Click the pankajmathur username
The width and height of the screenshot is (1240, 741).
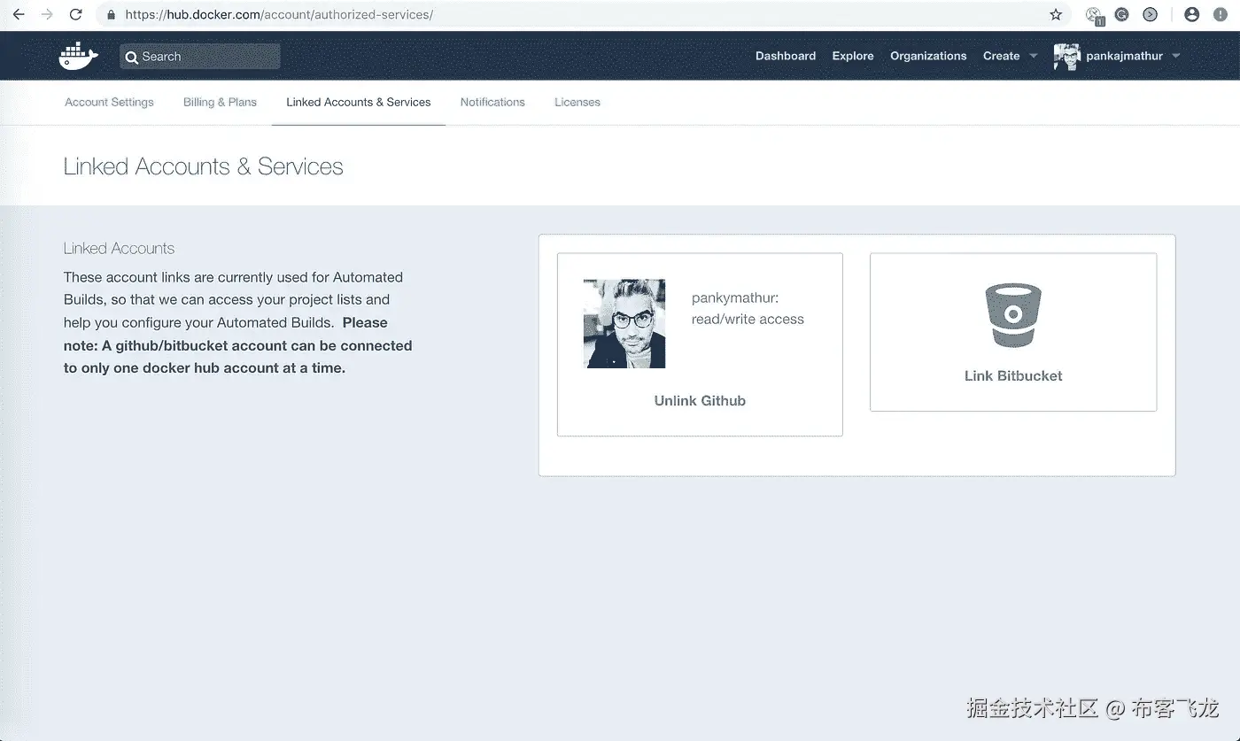tap(1125, 56)
